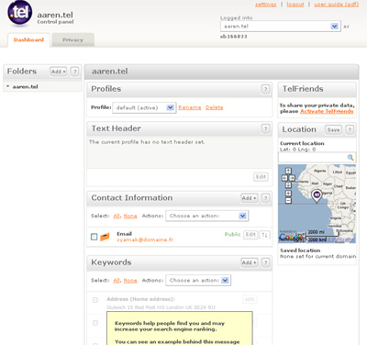Image resolution: width=367 pixels, height=345 pixels.
Task: Click the Activate TelFriends link
Action: (x=327, y=111)
